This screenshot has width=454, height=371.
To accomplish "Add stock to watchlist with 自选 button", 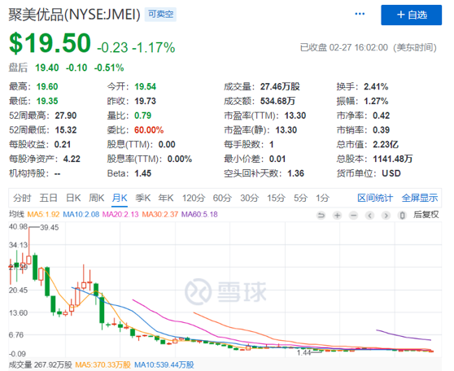I will (411, 15).
